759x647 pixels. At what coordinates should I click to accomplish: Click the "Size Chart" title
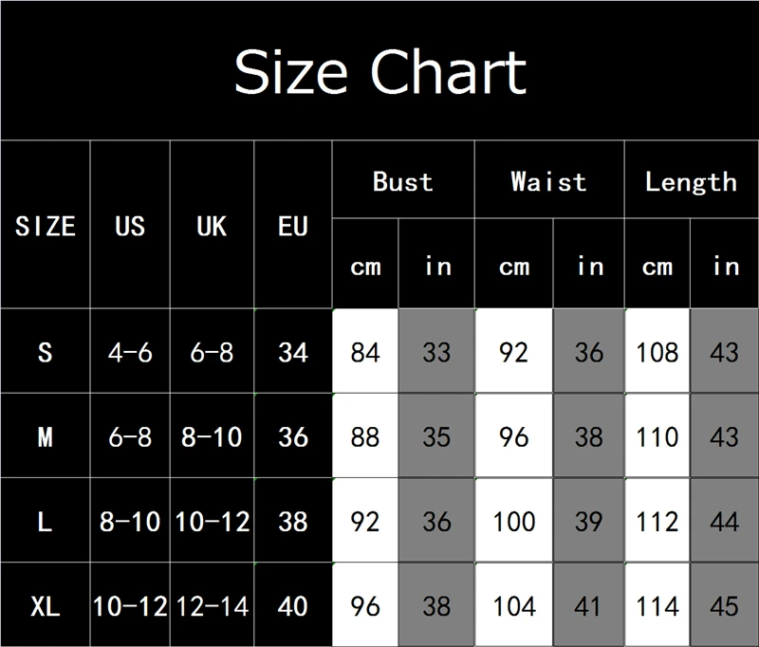pyautogui.click(x=379, y=72)
